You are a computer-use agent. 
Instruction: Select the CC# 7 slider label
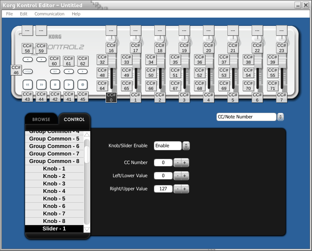click(282, 97)
